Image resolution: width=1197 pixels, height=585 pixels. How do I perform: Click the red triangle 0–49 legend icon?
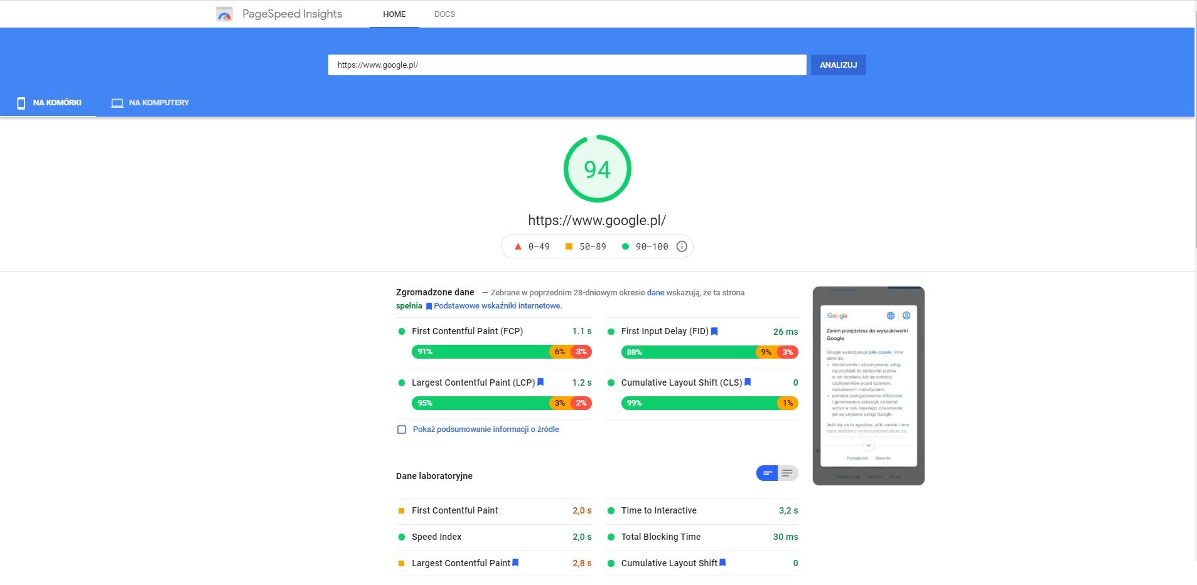(x=518, y=246)
